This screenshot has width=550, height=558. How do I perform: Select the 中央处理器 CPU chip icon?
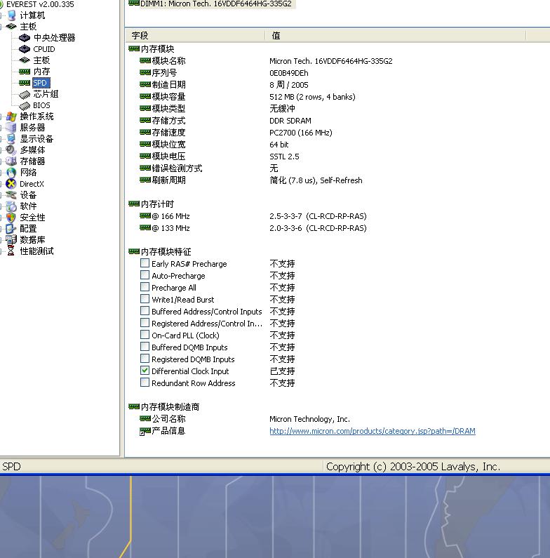(x=24, y=38)
